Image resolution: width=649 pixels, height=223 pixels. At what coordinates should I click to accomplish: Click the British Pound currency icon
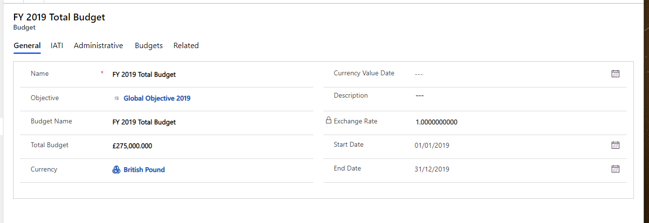pyautogui.click(x=116, y=170)
